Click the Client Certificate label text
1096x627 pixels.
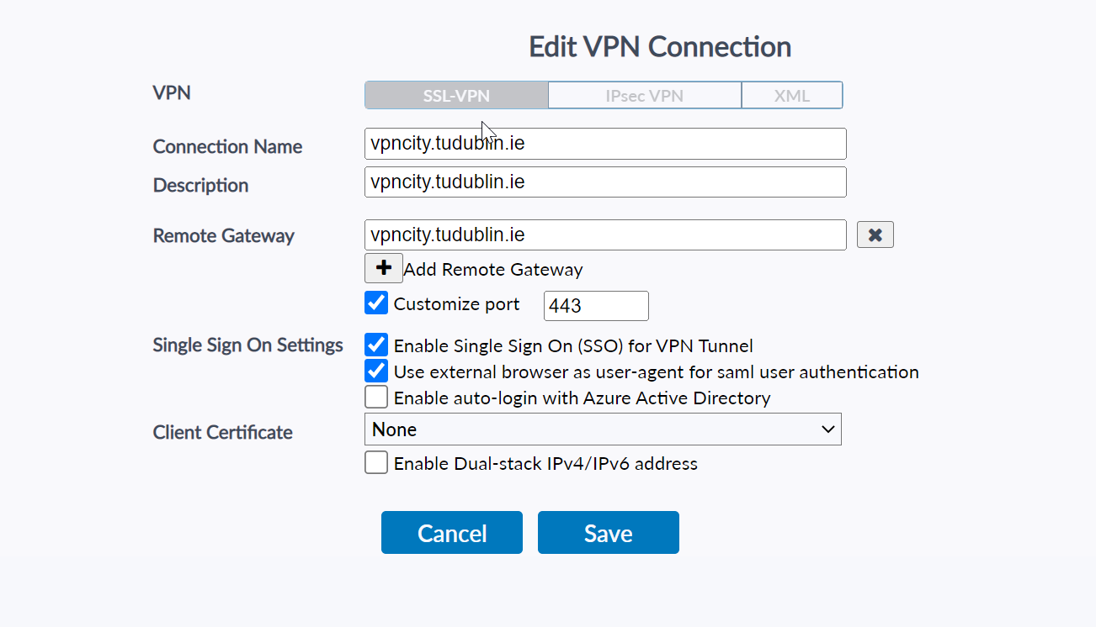pyautogui.click(x=222, y=433)
